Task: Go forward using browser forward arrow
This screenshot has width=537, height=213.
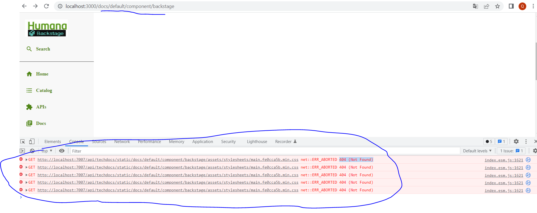Action: coord(35,6)
